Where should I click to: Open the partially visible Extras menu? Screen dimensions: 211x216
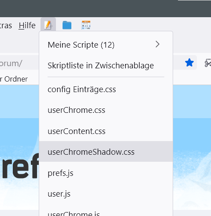point(6,26)
